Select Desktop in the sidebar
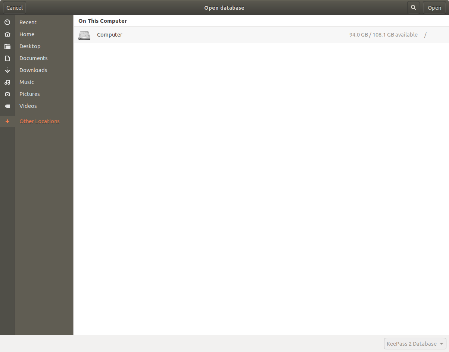This screenshot has height=352, width=449. (30, 46)
